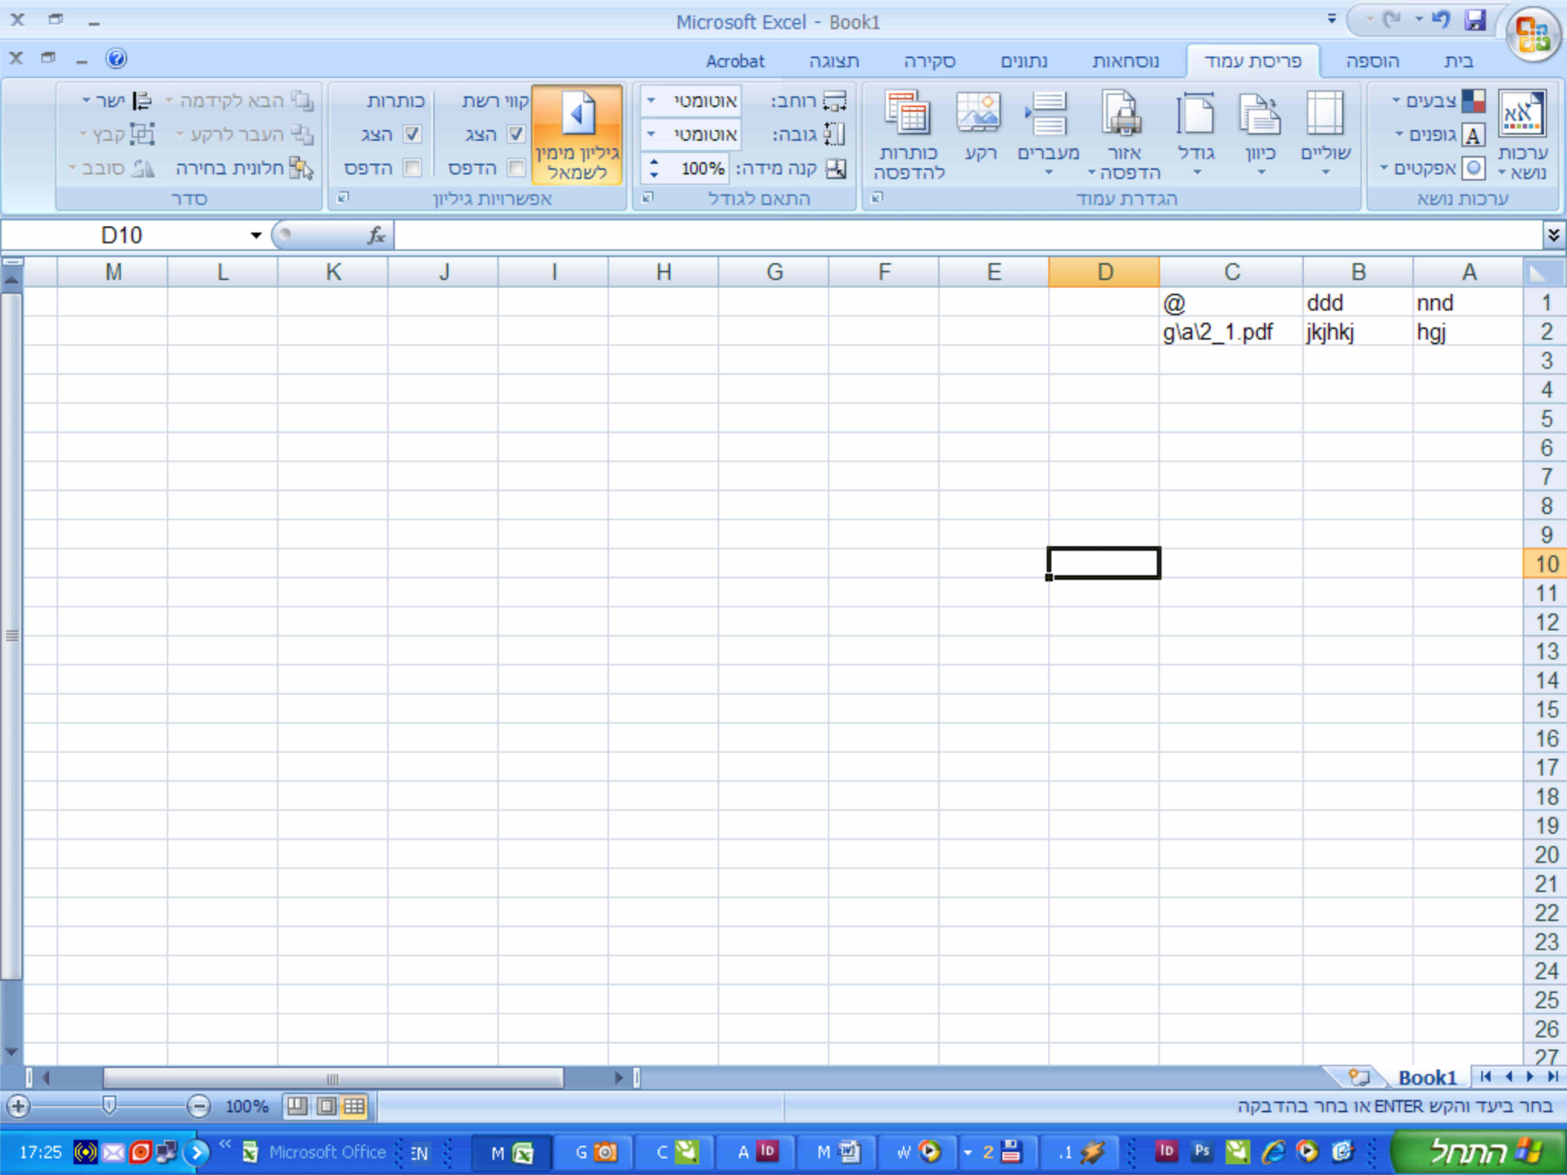1567x1175 pixels.
Task: Expand the Width (רוחב) automatic dropdown
Action: [652, 101]
